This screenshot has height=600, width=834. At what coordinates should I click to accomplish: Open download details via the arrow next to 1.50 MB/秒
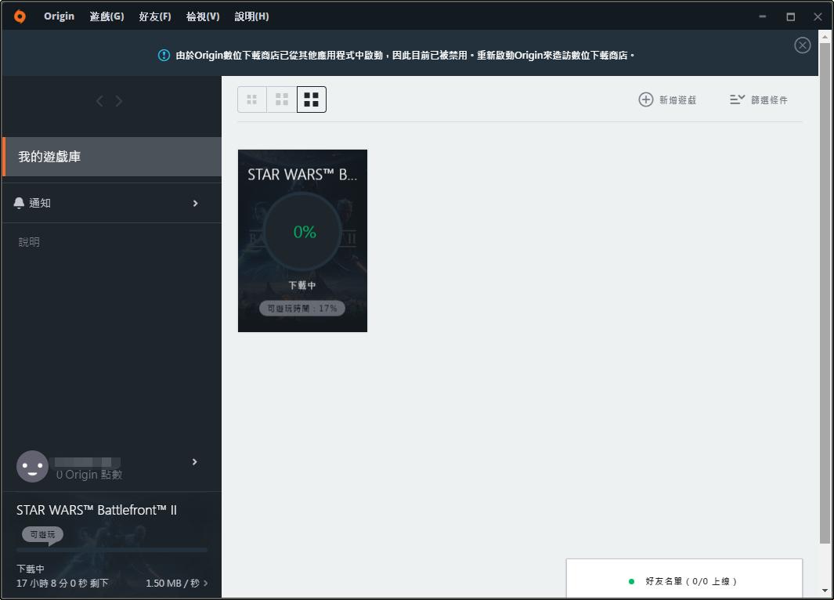pos(205,583)
